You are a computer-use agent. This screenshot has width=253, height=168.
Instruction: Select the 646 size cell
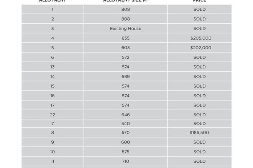pos(125,115)
